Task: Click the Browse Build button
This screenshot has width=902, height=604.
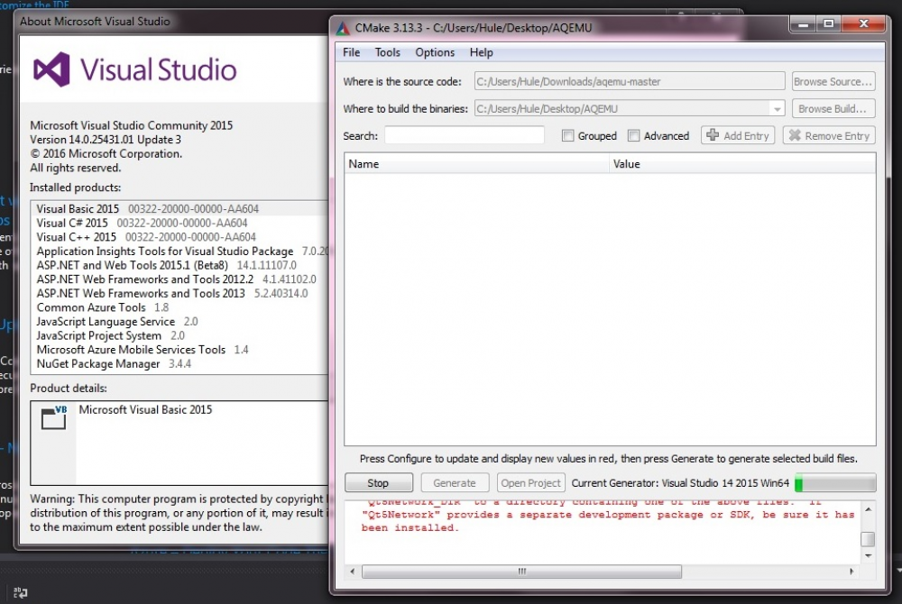Action: click(x=833, y=108)
